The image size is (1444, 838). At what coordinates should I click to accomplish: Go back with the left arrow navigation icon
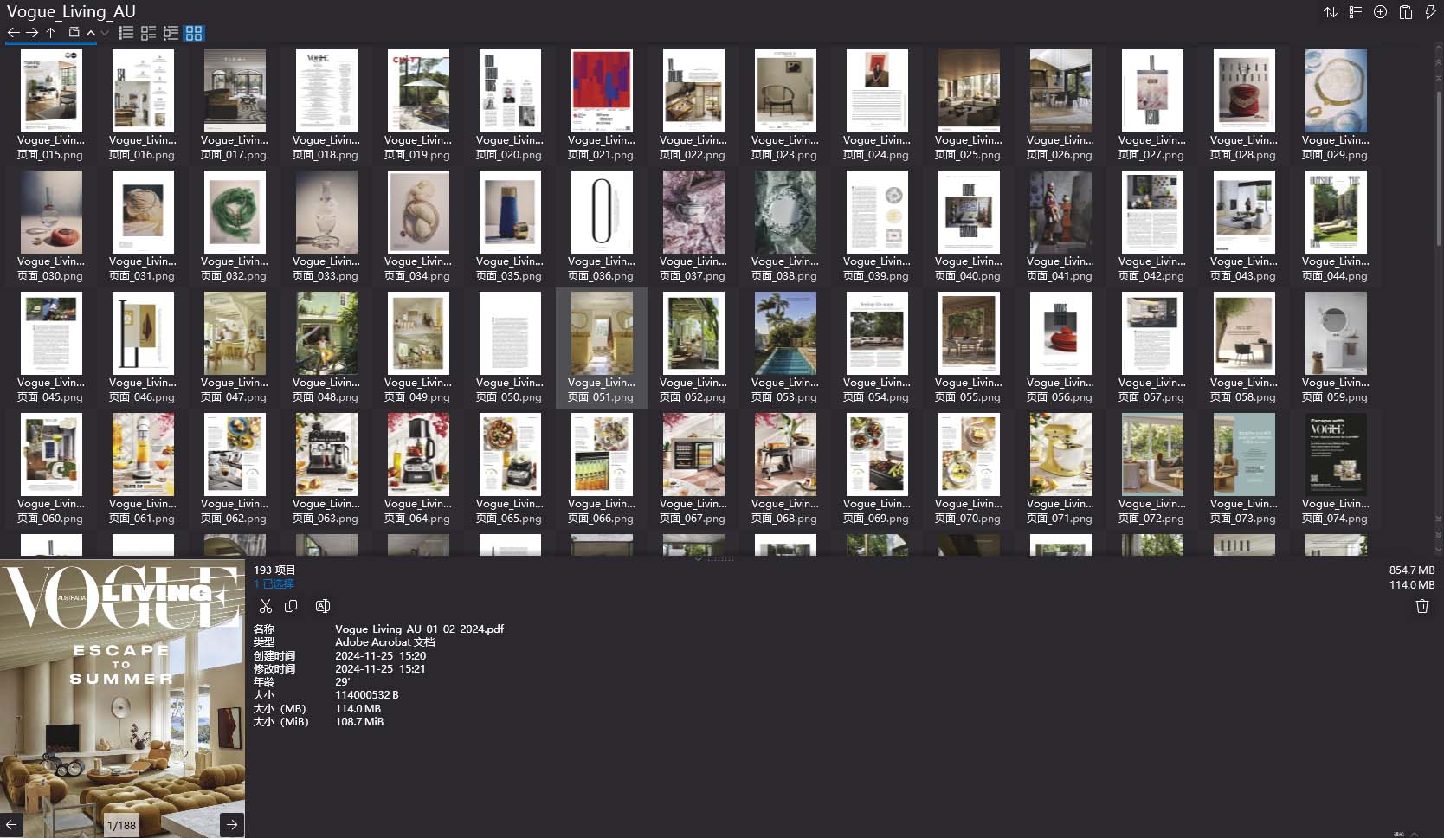(13, 33)
